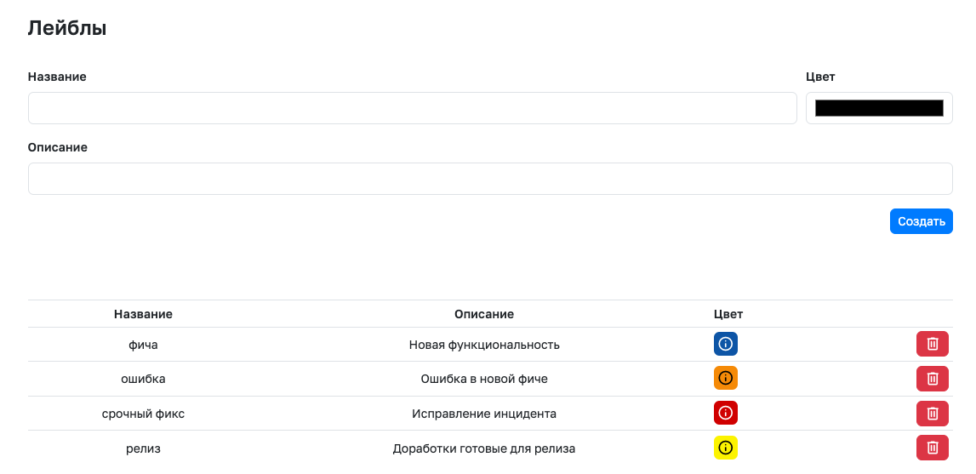Click the Название column header in table

143,314
